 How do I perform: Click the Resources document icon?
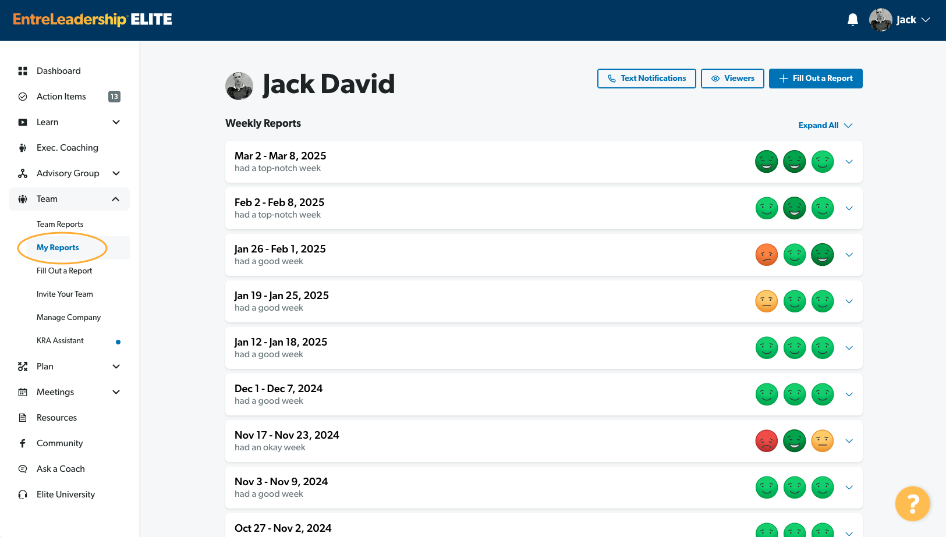pos(23,418)
